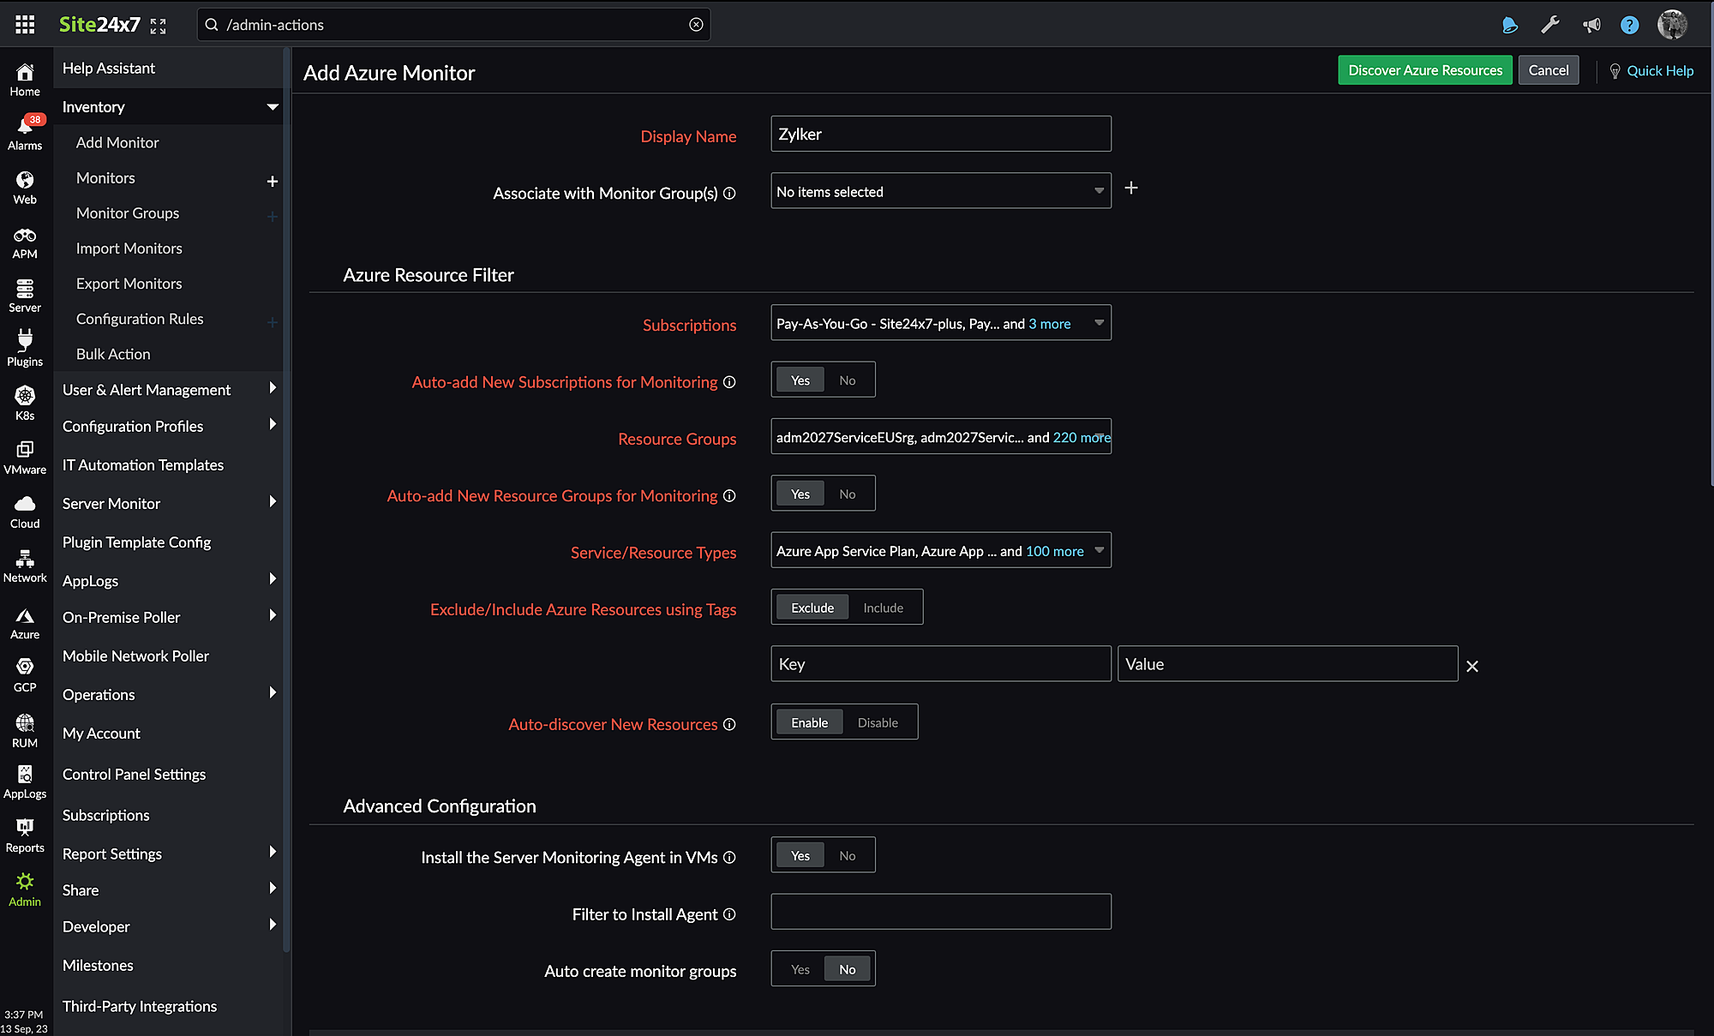Click the '100 more' resource types link
Image resolution: width=1714 pixels, height=1036 pixels.
(x=1055, y=551)
